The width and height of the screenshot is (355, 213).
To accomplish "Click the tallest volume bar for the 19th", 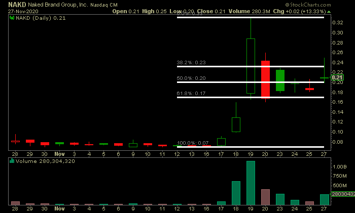I will 251,183.
